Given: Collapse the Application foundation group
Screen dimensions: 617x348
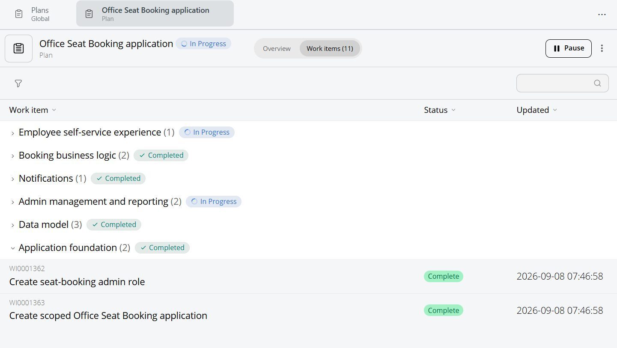Looking at the screenshot, I should tap(12, 248).
